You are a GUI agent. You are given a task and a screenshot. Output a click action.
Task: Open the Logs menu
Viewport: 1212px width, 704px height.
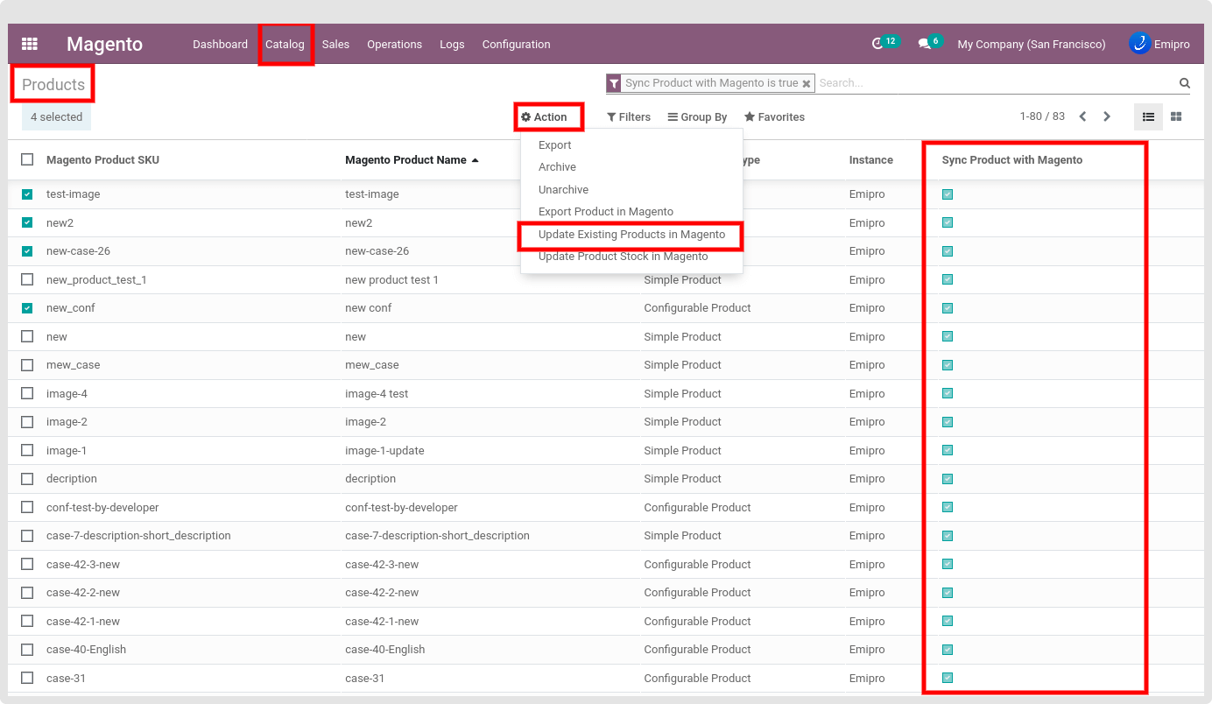click(x=452, y=44)
